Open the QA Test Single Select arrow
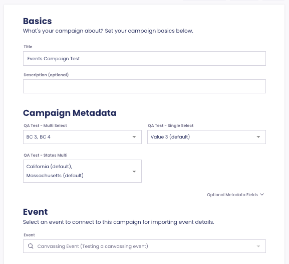The image size is (289, 264). coord(258,137)
